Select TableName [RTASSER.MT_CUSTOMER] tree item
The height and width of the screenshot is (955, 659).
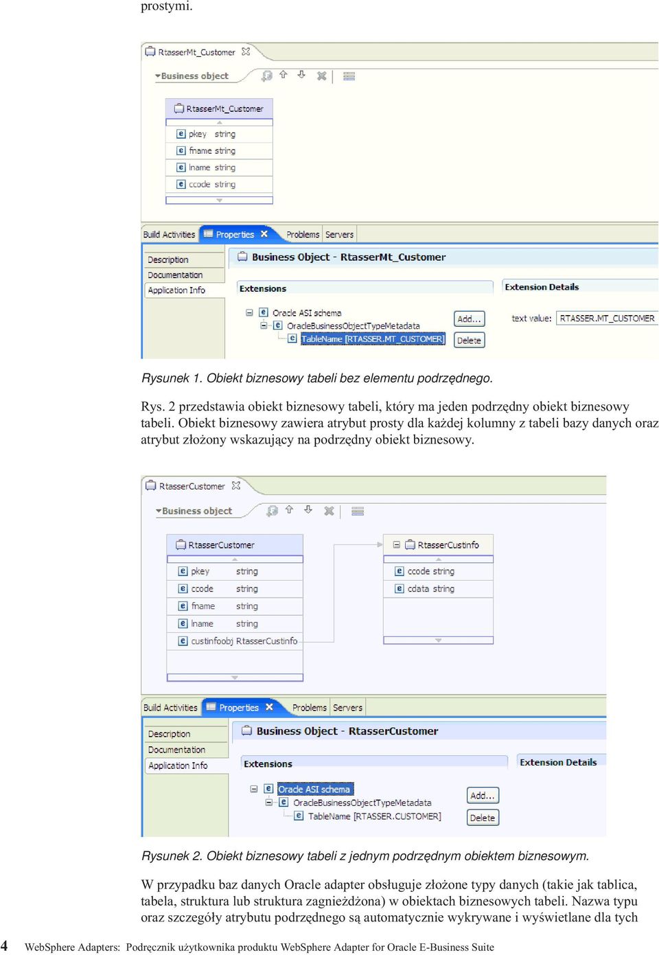point(373,338)
